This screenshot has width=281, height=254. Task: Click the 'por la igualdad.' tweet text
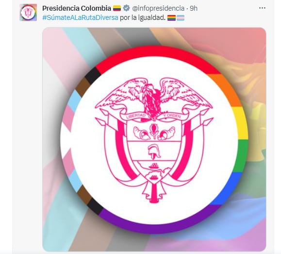click(x=143, y=18)
